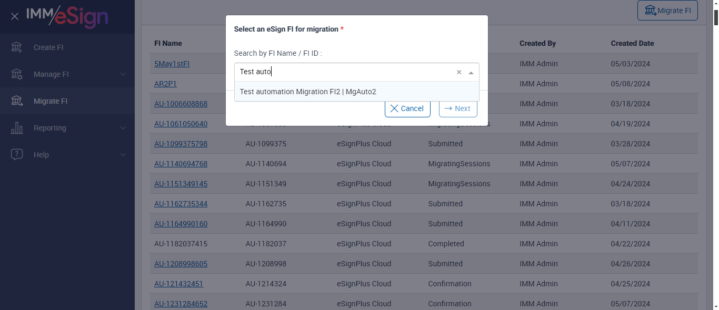The image size is (719, 310).
Task: Click the Migrate FI sidebar icon
Action: [17, 101]
